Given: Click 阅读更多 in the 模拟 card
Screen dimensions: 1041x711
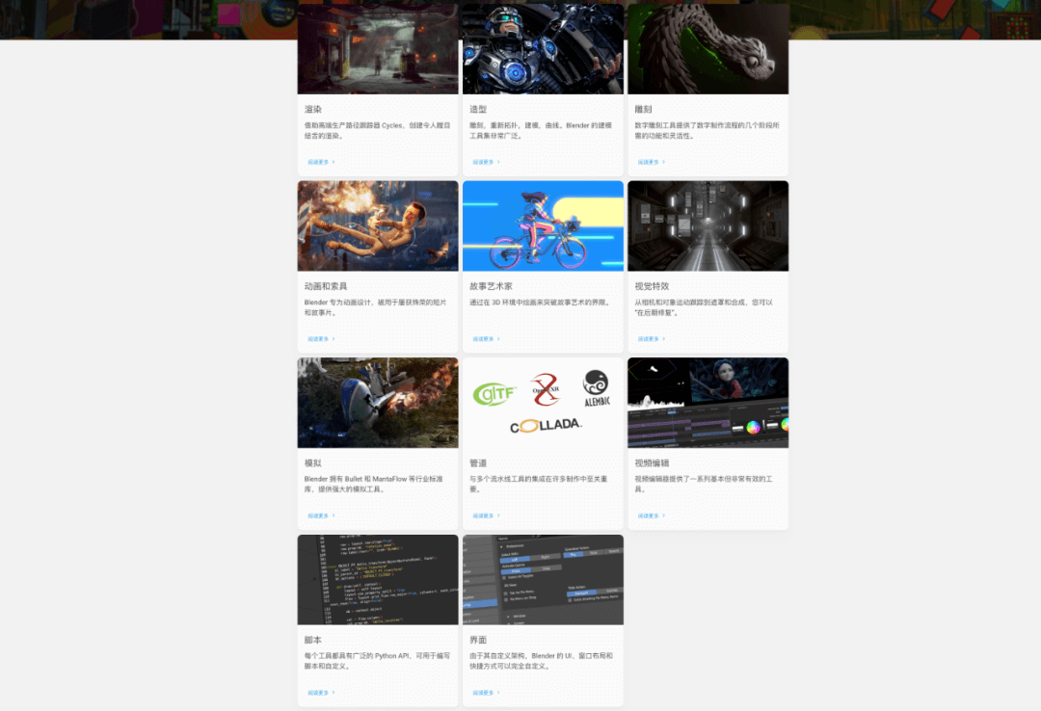Looking at the screenshot, I should [x=321, y=515].
